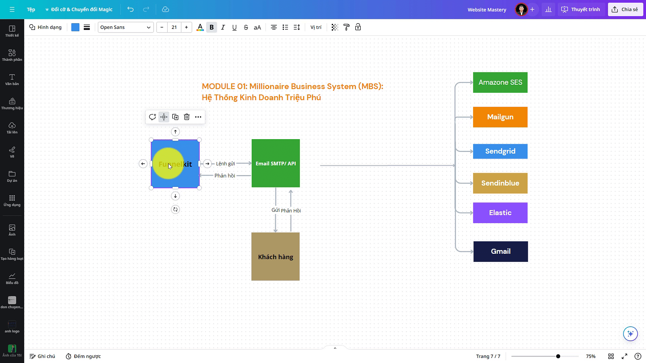Check the cloud save status icon
Viewport: 646px width, 363px height.
[166, 9]
